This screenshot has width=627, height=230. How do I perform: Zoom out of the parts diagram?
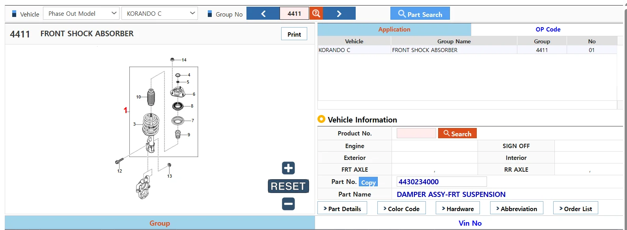pyautogui.click(x=288, y=204)
